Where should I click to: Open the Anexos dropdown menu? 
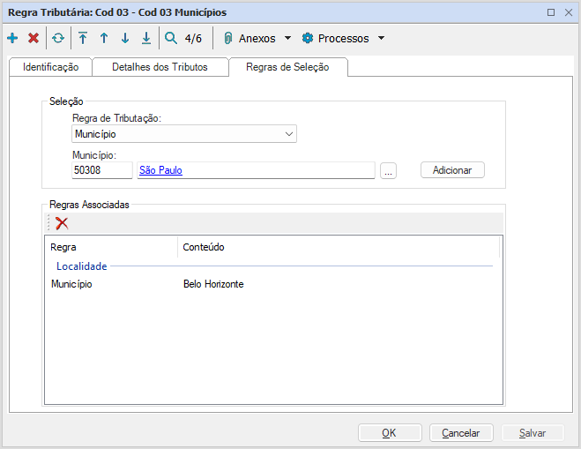pos(257,38)
